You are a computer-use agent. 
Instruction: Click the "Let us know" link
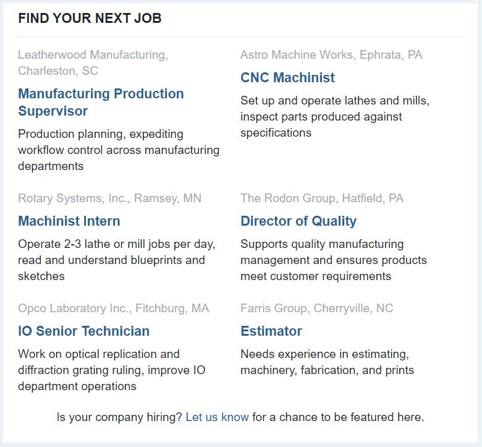click(x=217, y=417)
